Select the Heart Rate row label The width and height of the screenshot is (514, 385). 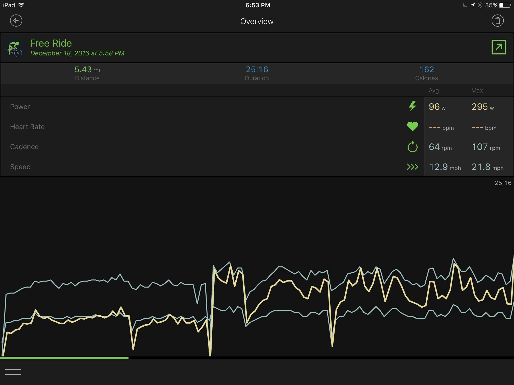27,127
